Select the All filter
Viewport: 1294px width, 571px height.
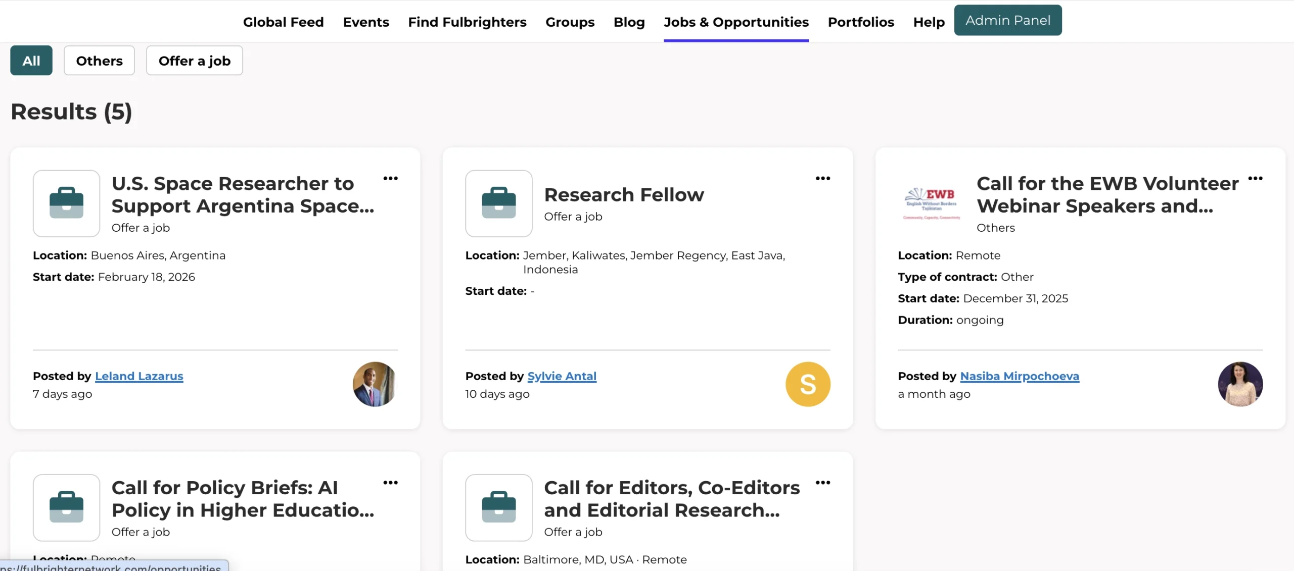[31, 61]
